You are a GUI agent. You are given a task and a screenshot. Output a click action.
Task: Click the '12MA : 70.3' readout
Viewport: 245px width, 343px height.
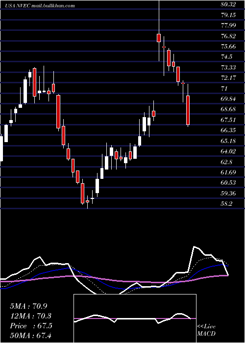tap(30, 316)
